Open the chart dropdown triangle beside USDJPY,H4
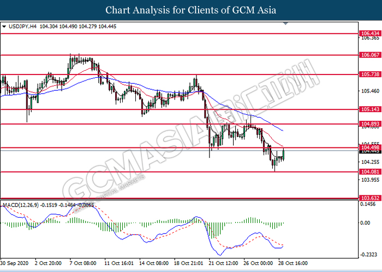The height and width of the screenshot is (272, 382). (4, 27)
